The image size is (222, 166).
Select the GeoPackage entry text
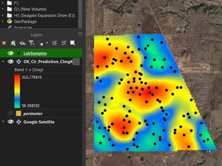(25, 22)
